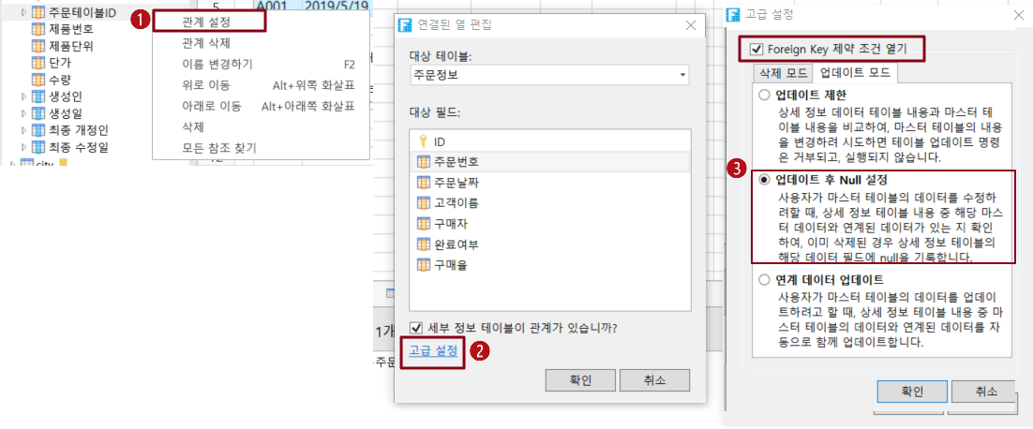Click the city table icon in tree
Viewport: 1033px width, 429px height.
27,163
